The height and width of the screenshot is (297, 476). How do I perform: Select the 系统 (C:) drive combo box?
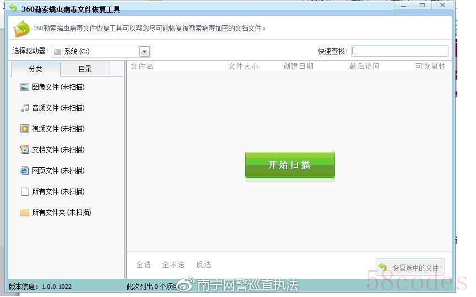click(101, 52)
